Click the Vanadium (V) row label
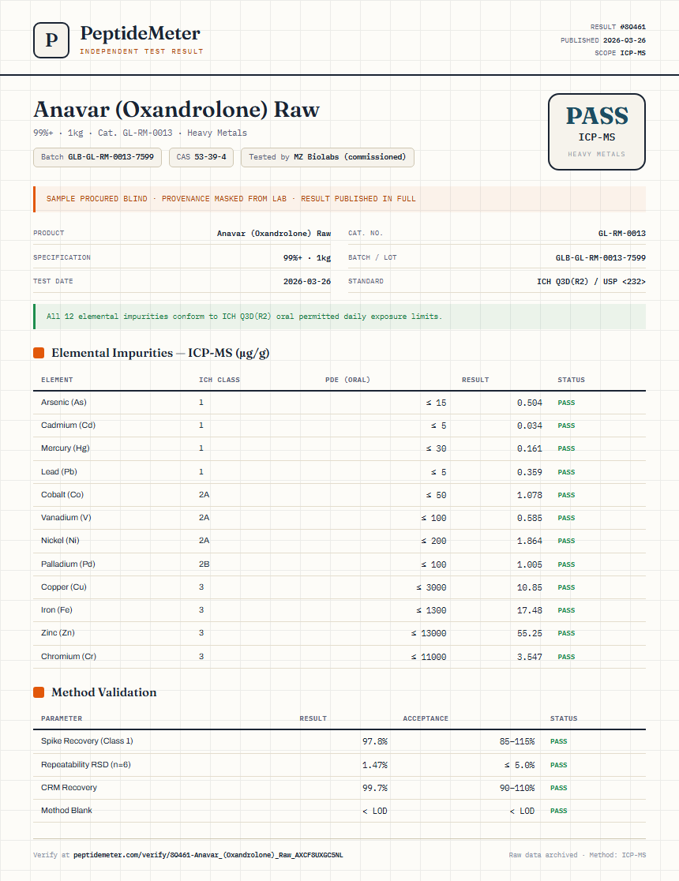This screenshot has height=881, width=679. [66, 518]
